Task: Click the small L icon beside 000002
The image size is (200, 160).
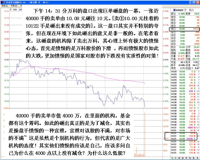Action: (175, 10)
